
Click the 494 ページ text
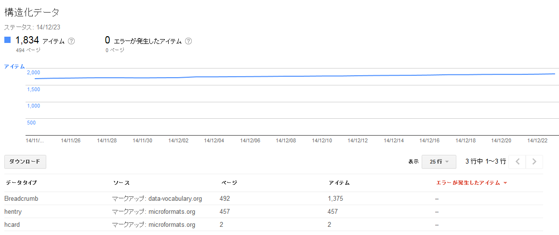pos(28,50)
